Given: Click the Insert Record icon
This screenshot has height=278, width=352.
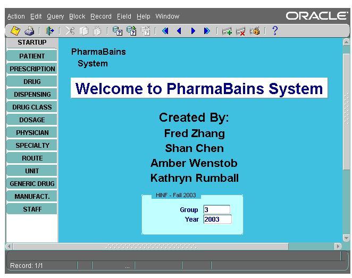Looking at the screenshot, I should click(227, 31).
